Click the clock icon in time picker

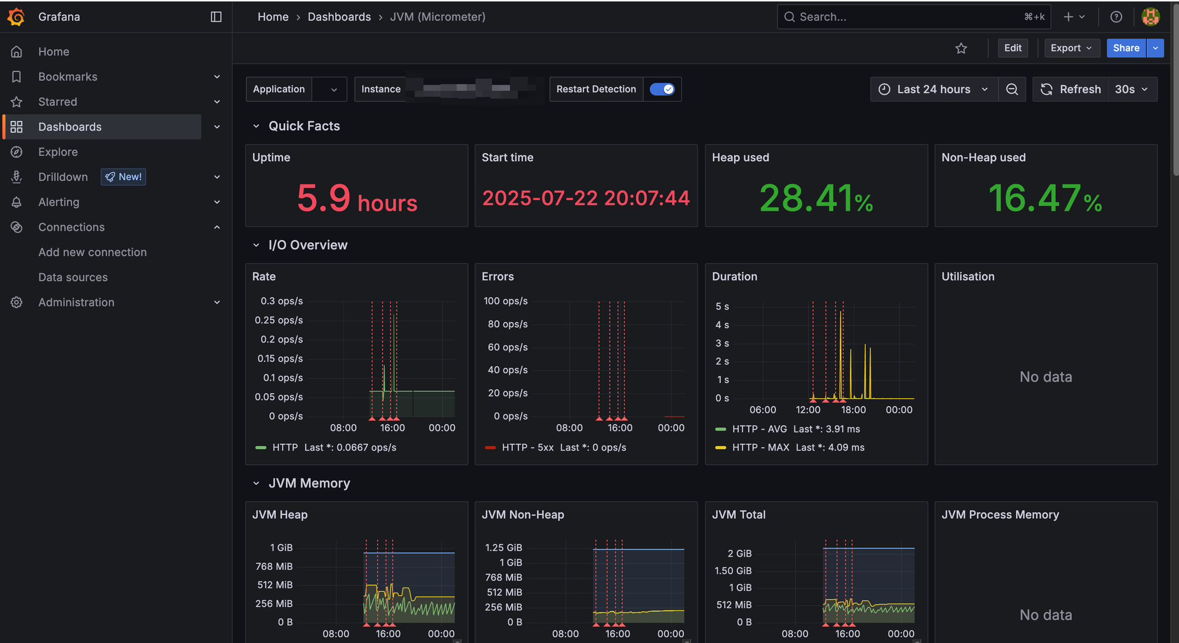tap(884, 89)
